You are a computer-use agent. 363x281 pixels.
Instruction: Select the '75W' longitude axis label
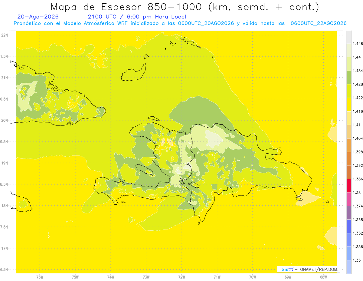[x=75, y=277]
